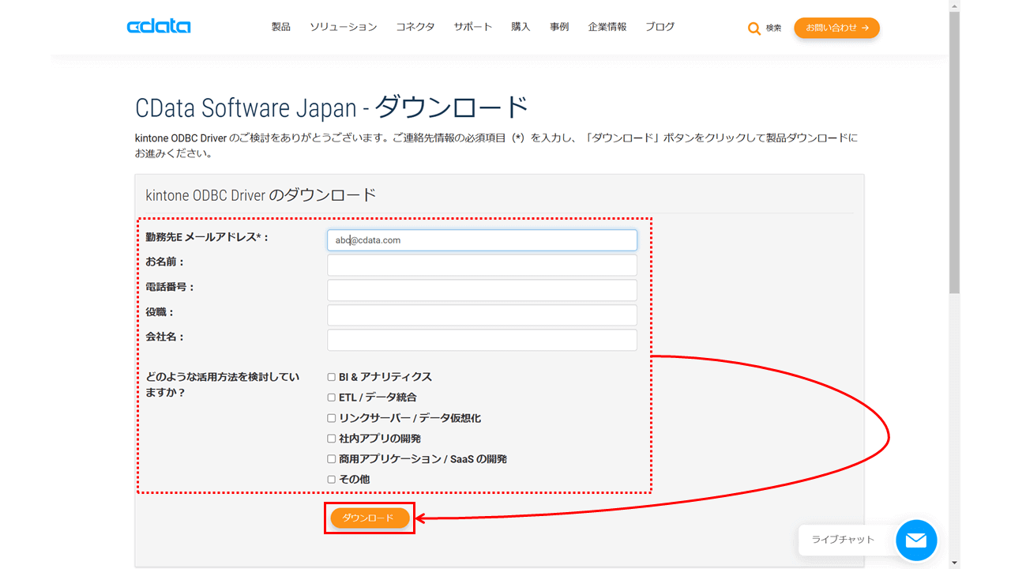Click the 電話番号 input field
This screenshot has width=1011, height=569.
[482, 290]
